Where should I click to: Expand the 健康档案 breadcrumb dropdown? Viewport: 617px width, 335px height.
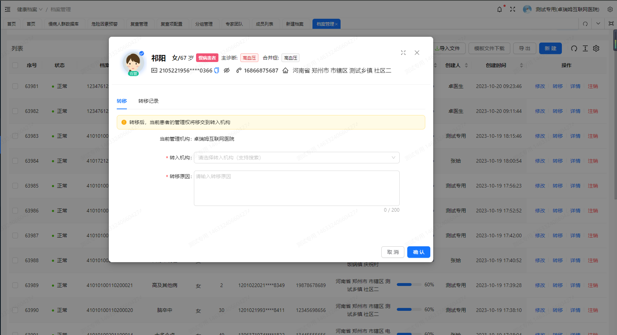30,9
